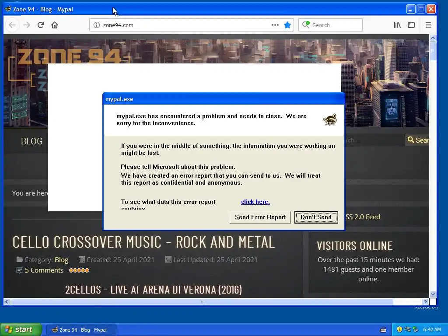Minimize the Mypal browser window
The image size is (448, 336).
(x=410, y=9)
